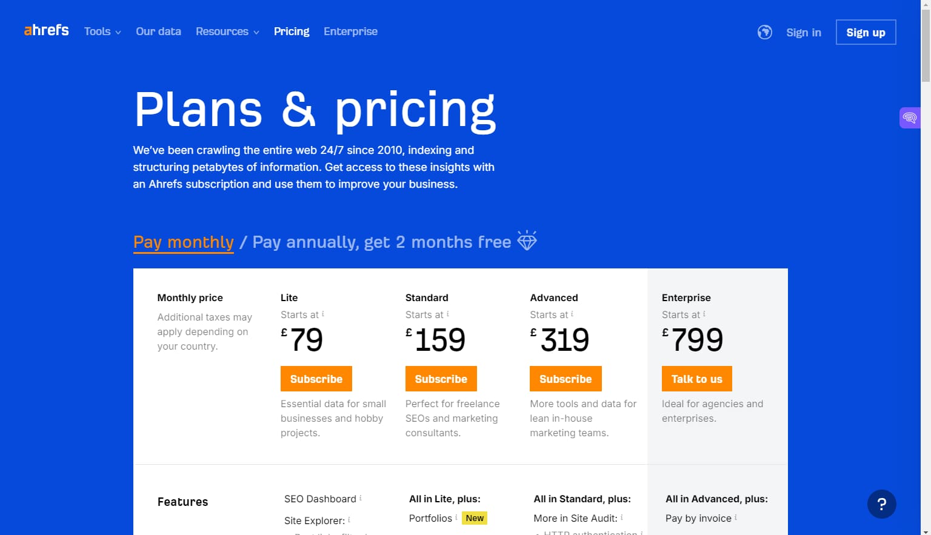Subscribe to the Standard plan

441,379
